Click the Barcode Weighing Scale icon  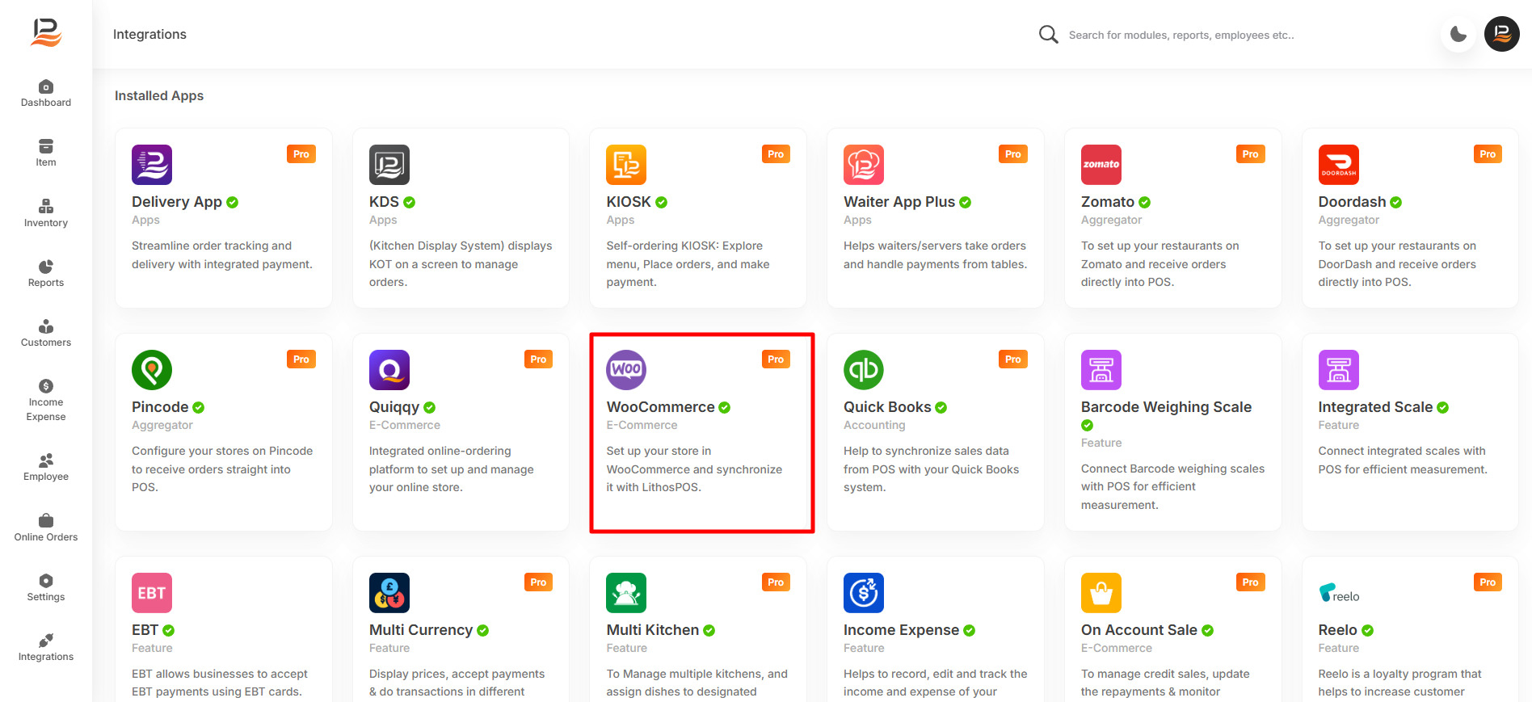pyautogui.click(x=1101, y=370)
